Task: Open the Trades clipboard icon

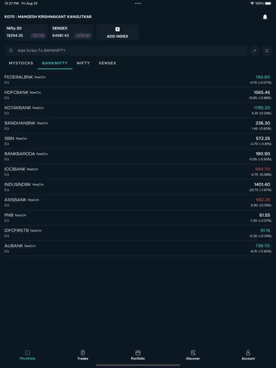Action: coord(83,353)
